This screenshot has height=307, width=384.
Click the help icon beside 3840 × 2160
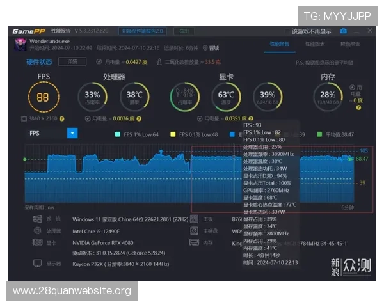[x=62, y=119]
